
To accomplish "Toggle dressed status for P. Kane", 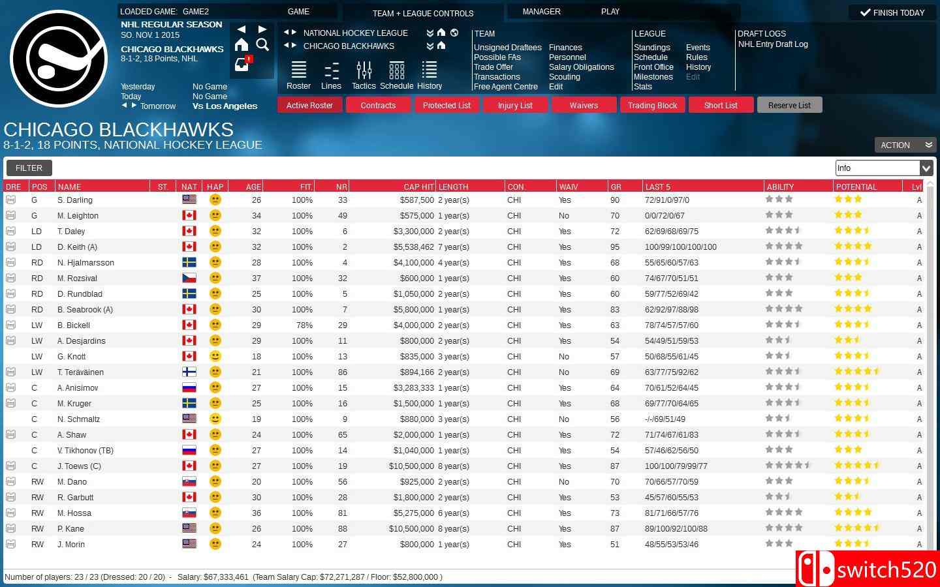I will click(11, 528).
